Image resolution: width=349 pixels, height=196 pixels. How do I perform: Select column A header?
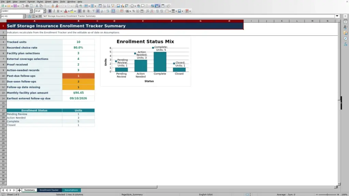point(34,21)
